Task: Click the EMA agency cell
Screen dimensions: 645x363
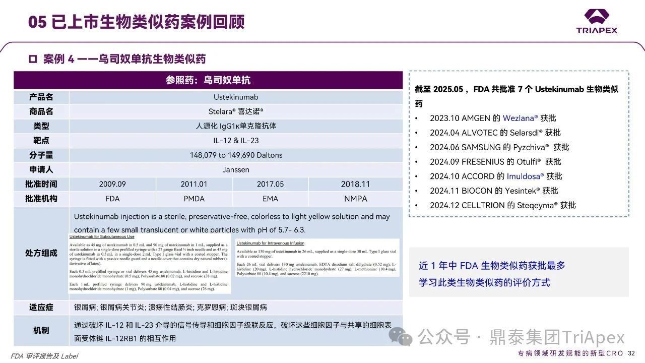Action: pyautogui.click(x=270, y=199)
